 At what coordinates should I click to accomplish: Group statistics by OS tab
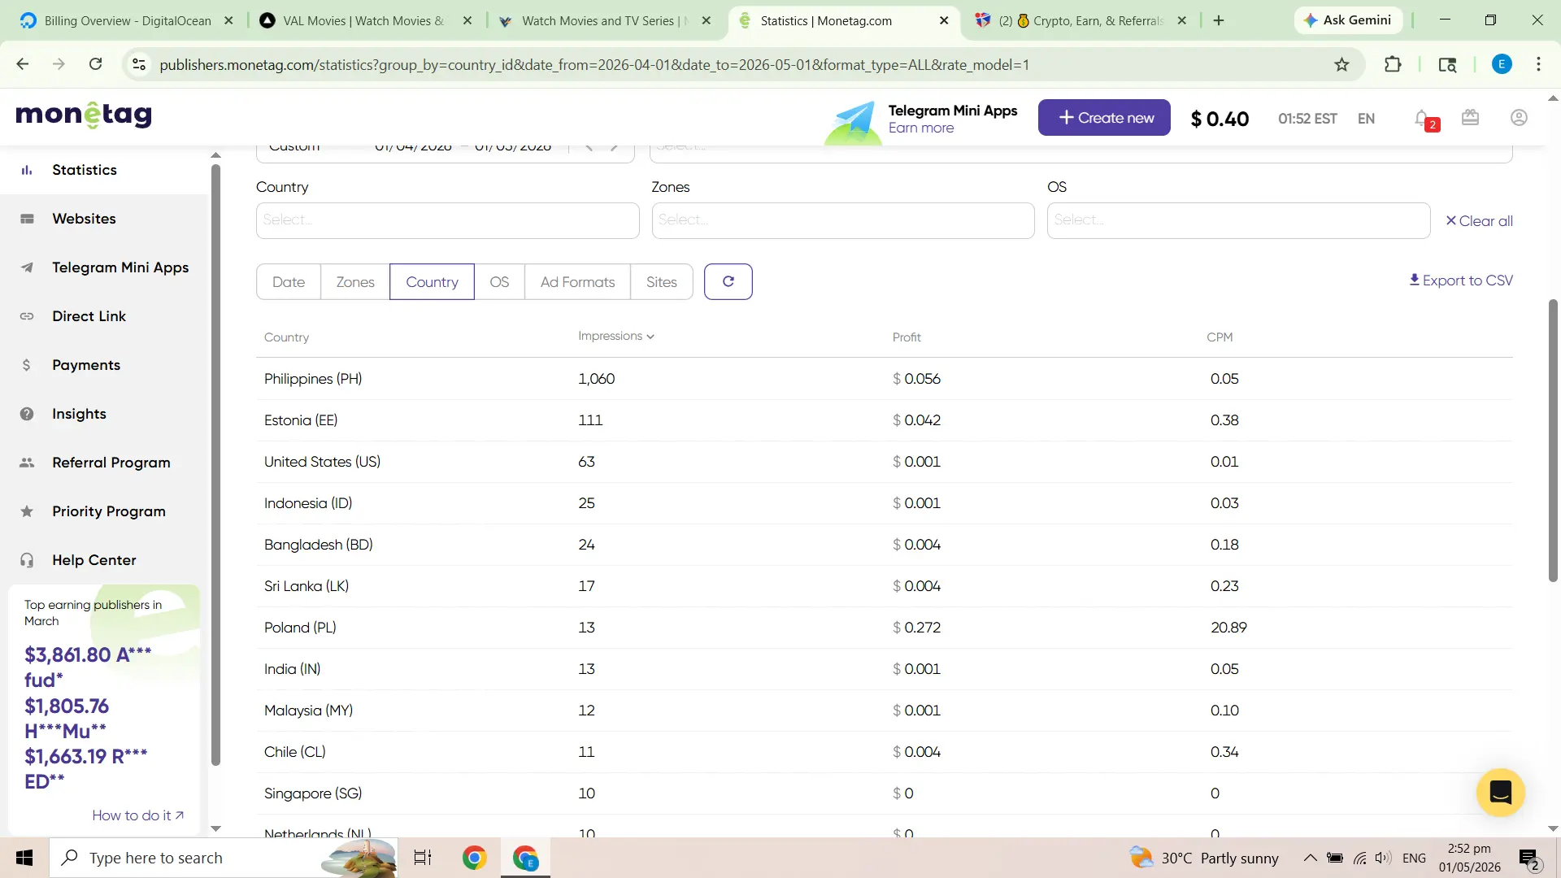pyautogui.click(x=499, y=281)
